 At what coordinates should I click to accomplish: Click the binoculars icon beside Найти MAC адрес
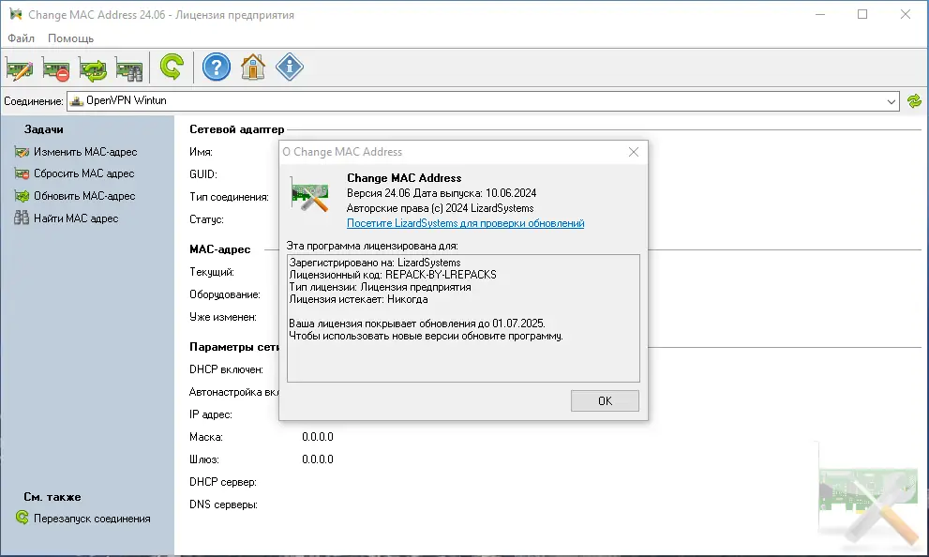(22, 218)
